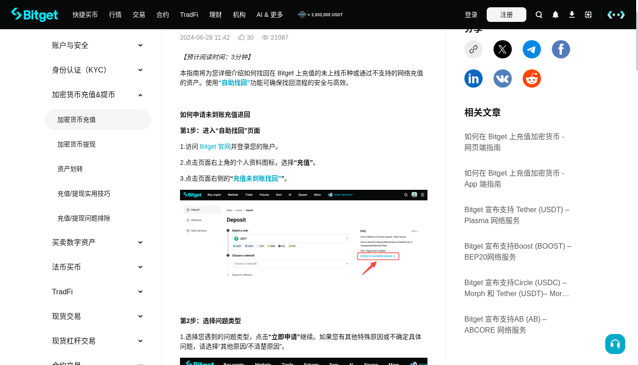This screenshot has height=365, width=638.
Task: Click the article date 2024-06-28 11:42
Action: 205,37
